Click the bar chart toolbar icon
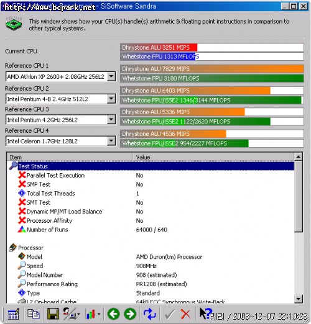The image size is (311, 324). pos(90,314)
